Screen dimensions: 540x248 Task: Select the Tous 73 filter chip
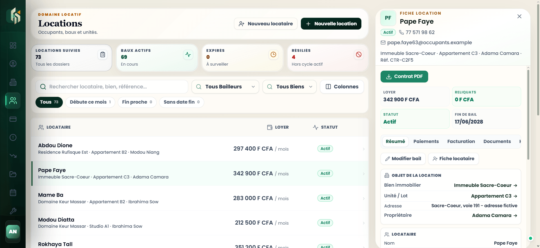(x=49, y=102)
